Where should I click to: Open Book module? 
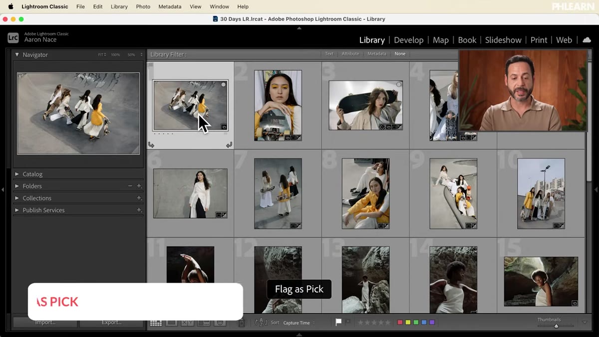coord(467,40)
